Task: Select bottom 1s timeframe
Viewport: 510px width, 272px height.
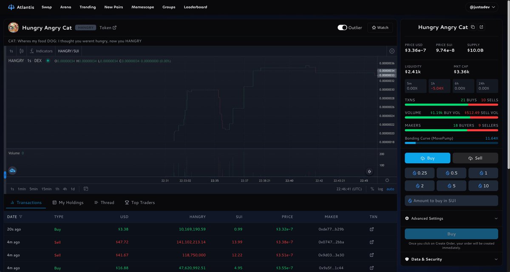Action: pyautogui.click(x=12, y=189)
